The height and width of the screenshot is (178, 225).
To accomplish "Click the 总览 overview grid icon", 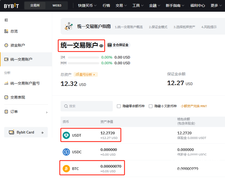I will pyautogui.click(x=6, y=31).
